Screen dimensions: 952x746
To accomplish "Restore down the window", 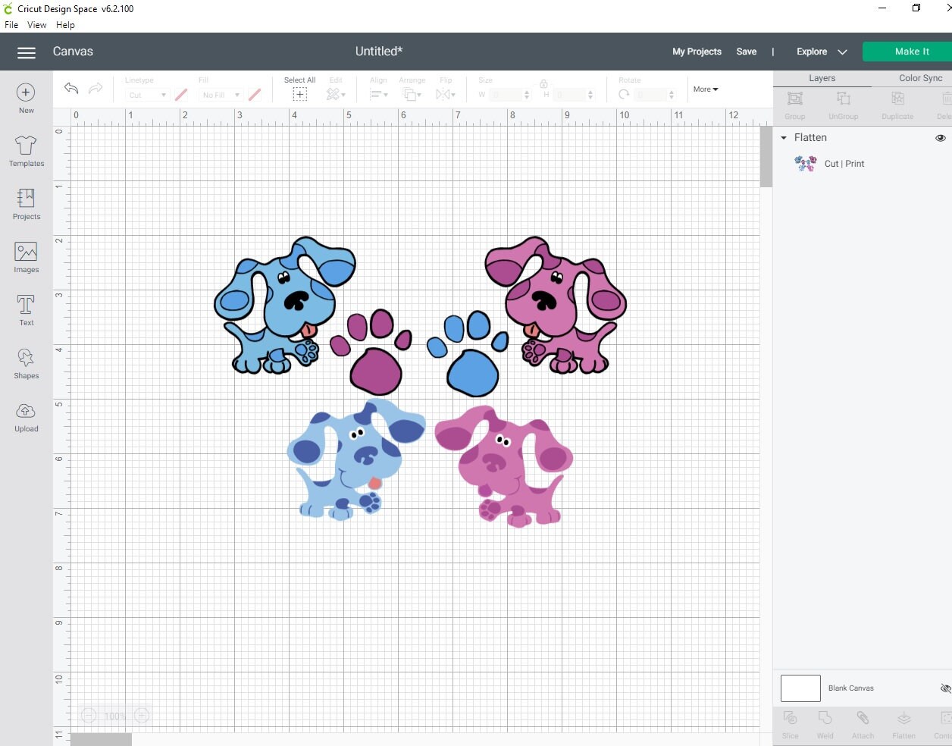I will tap(916, 8).
